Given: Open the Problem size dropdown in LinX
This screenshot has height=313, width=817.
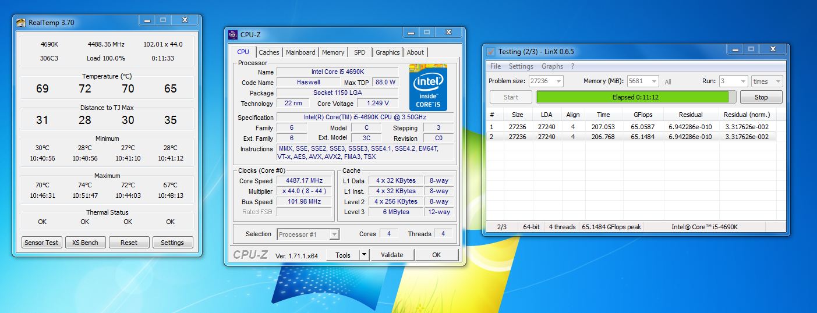Looking at the screenshot, I should click(x=546, y=81).
